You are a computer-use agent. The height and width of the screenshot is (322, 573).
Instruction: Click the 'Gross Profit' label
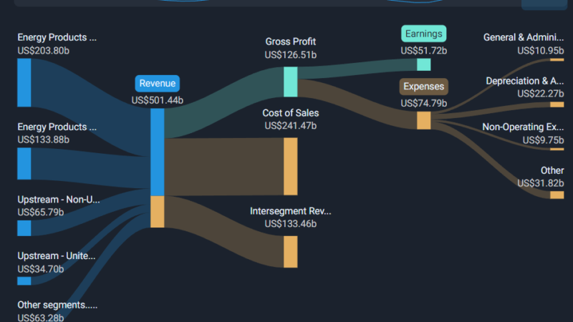click(x=291, y=42)
